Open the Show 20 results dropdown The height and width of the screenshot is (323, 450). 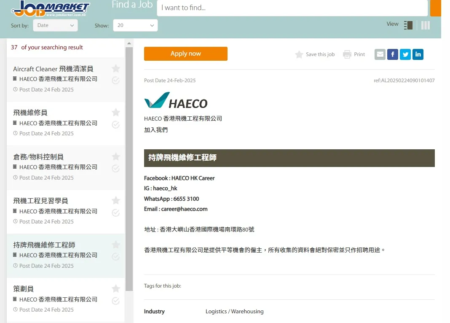pyautogui.click(x=135, y=25)
